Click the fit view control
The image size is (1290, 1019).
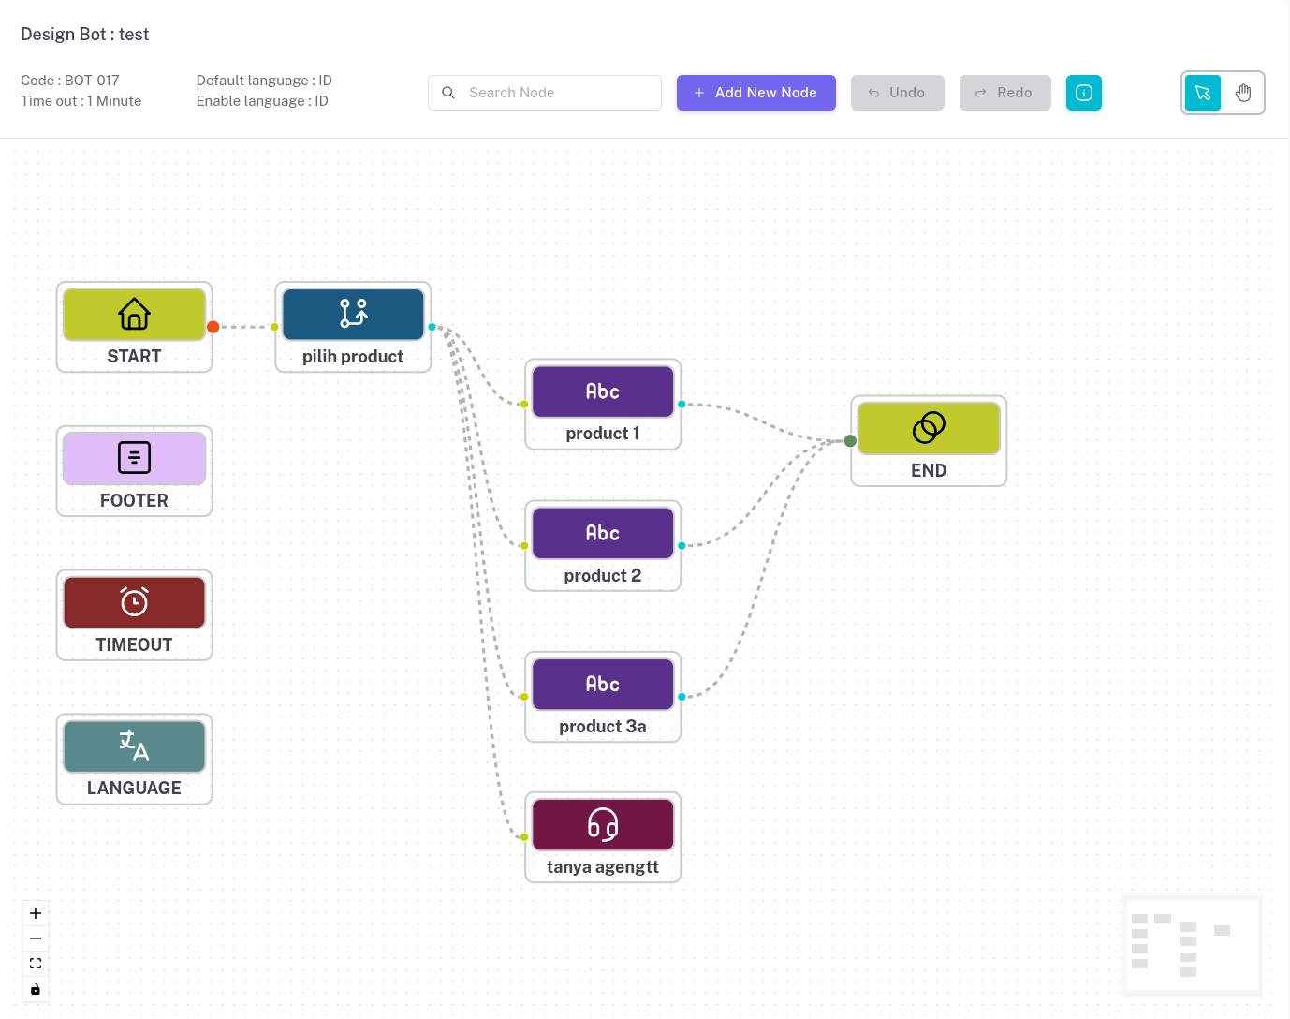click(36, 964)
